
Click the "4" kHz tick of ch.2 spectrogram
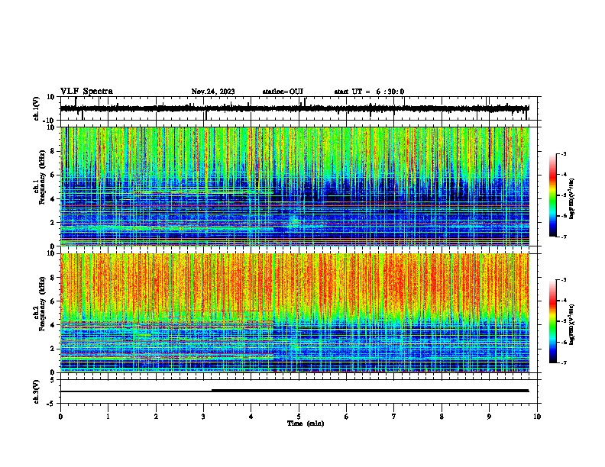pos(53,325)
